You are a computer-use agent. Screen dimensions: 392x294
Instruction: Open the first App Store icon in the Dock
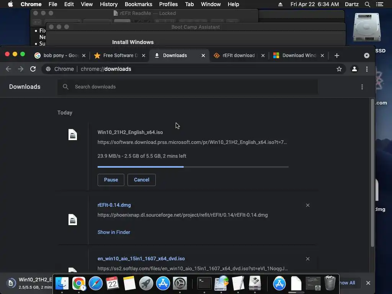163,284
